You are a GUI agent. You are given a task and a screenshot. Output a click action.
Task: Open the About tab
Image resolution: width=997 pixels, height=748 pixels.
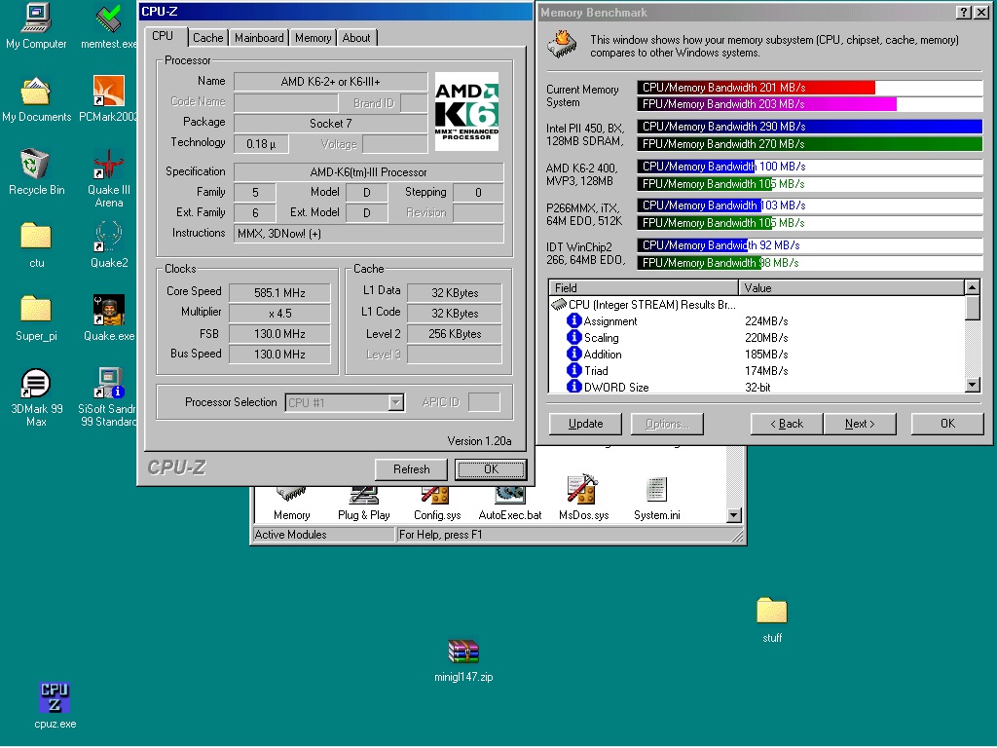coord(356,38)
